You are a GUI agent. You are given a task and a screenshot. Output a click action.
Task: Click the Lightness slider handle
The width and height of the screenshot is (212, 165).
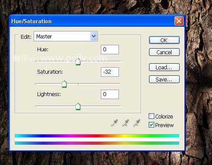click(78, 106)
